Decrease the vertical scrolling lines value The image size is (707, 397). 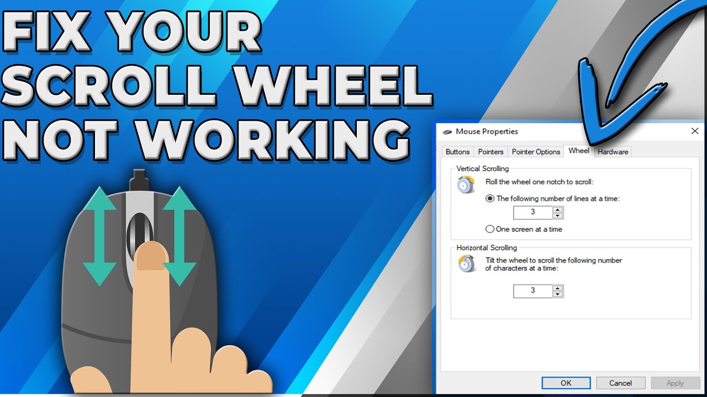pos(558,216)
